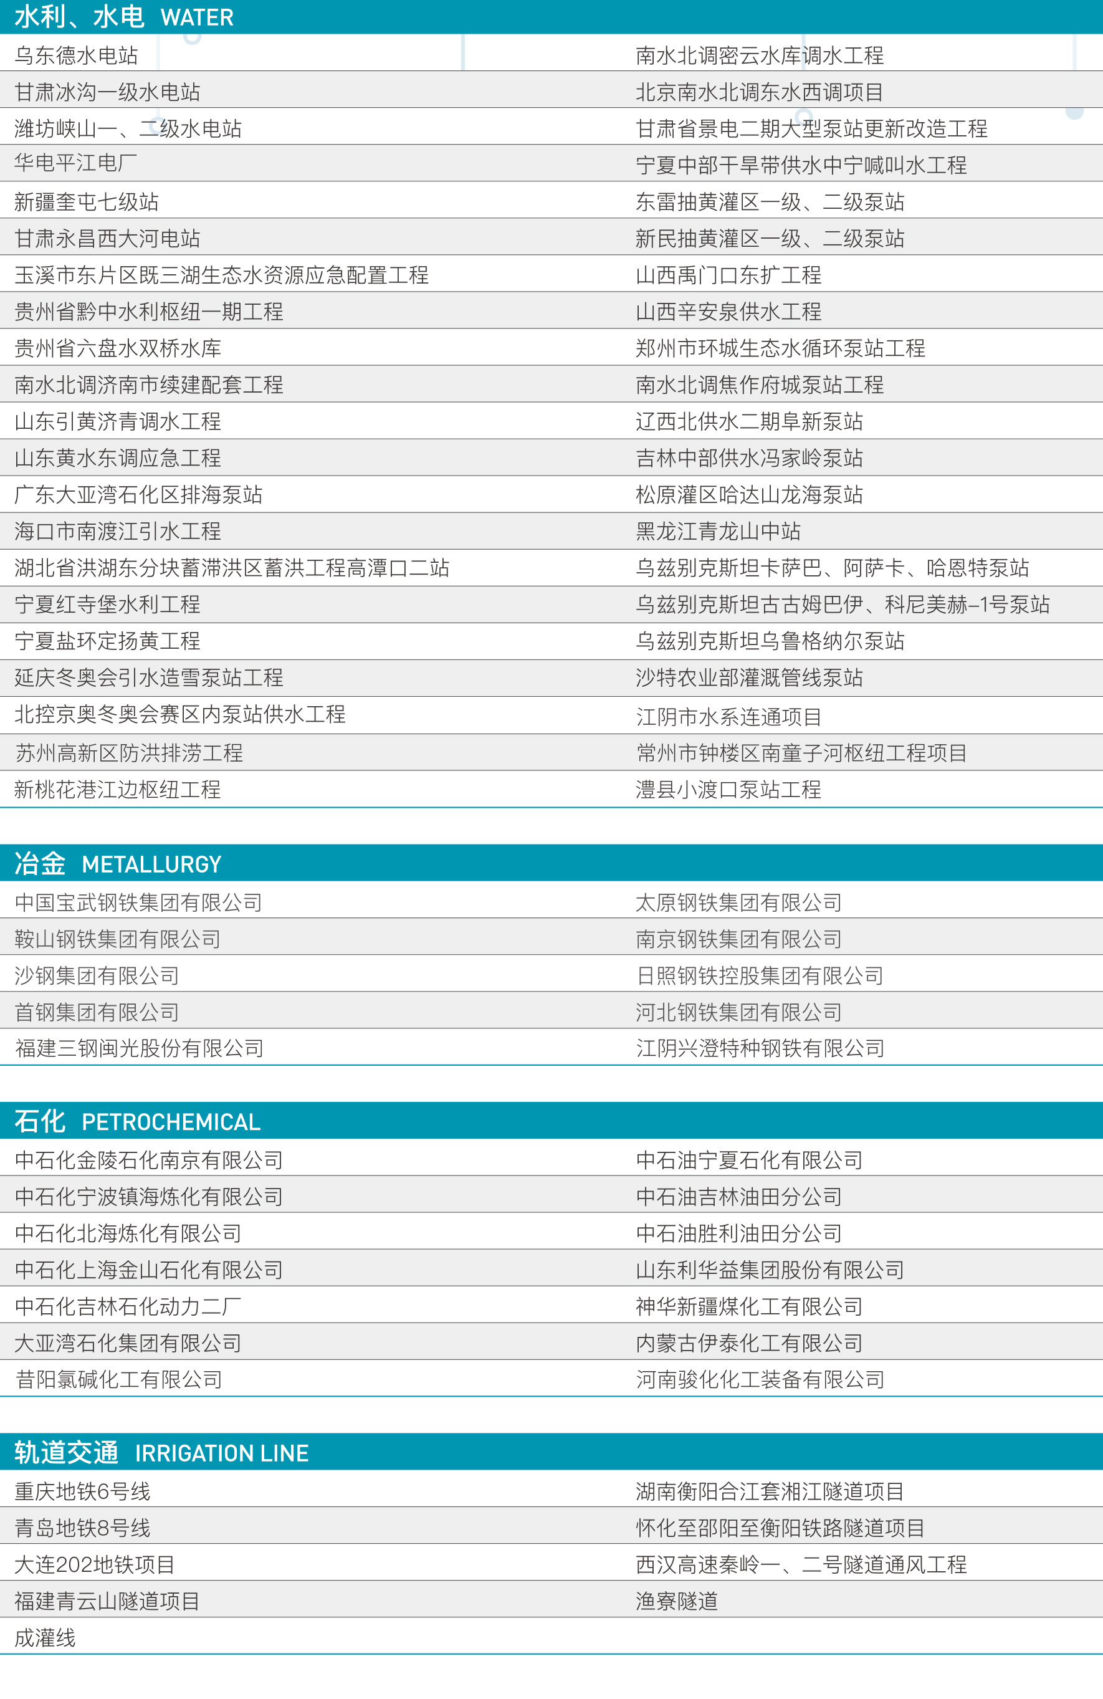Click 甘肃永昌西大河电站

[x=107, y=237]
